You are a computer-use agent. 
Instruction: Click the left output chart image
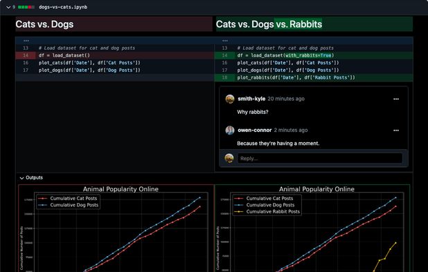pyautogui.click(x=116, y=229)
